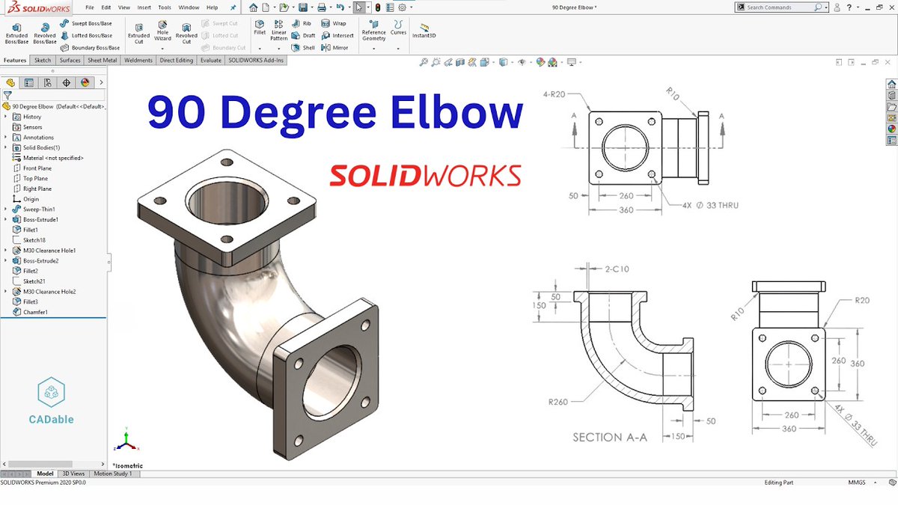The height and width of the screenshot is (505, 898).
Task: Open the 3D Views bottom tab
Action: click(x=73, y=474)
